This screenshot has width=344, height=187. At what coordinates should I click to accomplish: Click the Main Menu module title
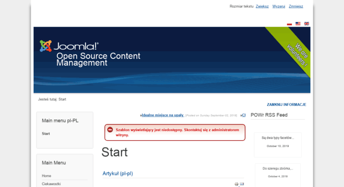point(54,163)
